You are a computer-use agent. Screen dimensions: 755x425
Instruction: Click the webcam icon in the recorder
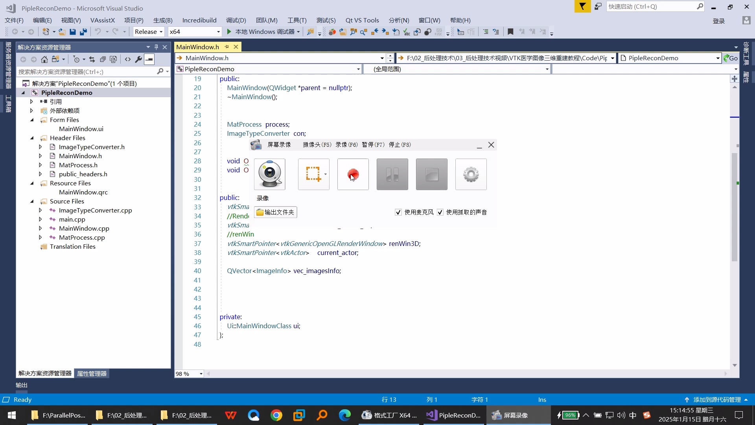269,174
